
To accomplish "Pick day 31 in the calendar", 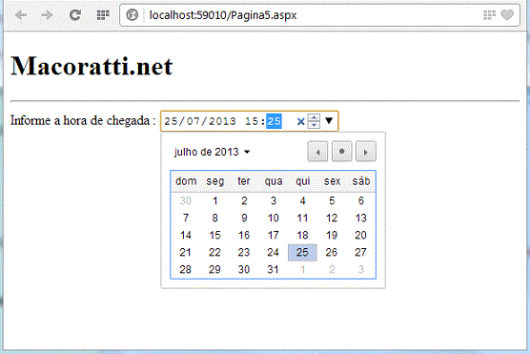I will point(274,269).
